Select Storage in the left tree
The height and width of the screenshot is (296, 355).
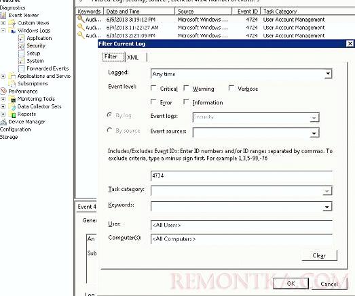coord(9,137)
